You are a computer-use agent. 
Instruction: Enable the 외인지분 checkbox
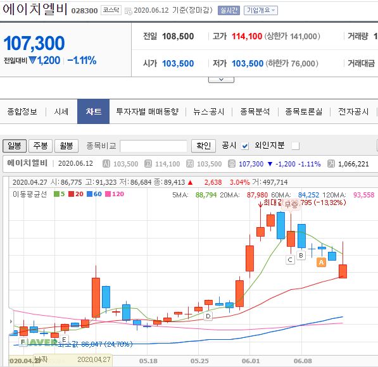(295, 146)
